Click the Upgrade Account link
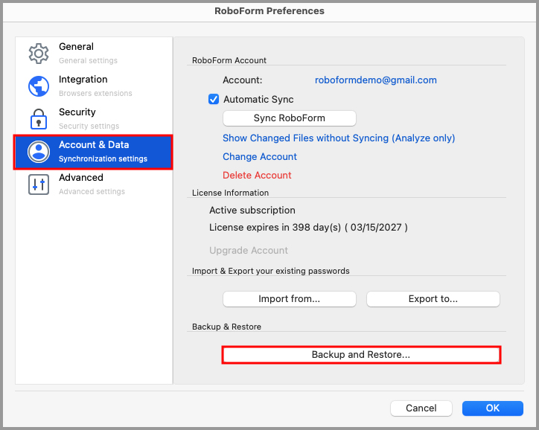The width and height of the screenshot is (539, 430). pos(249,251)
